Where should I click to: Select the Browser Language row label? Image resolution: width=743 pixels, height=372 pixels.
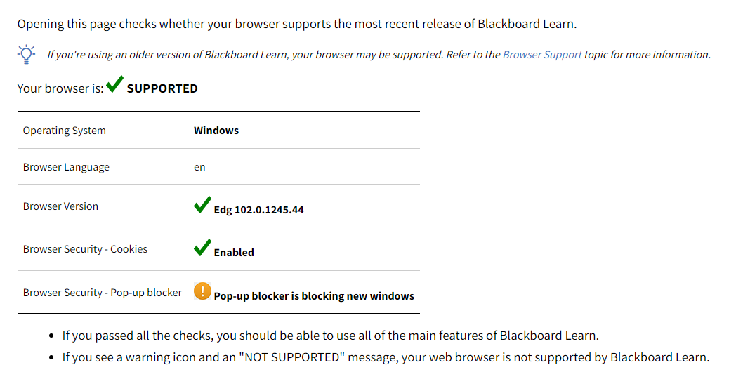pos(66,167)
